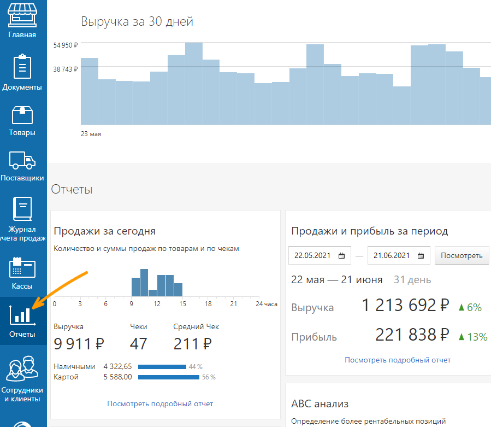Click the Посмотреть button
The height and width of the screenshot is (427, 491).
[462, 255]
